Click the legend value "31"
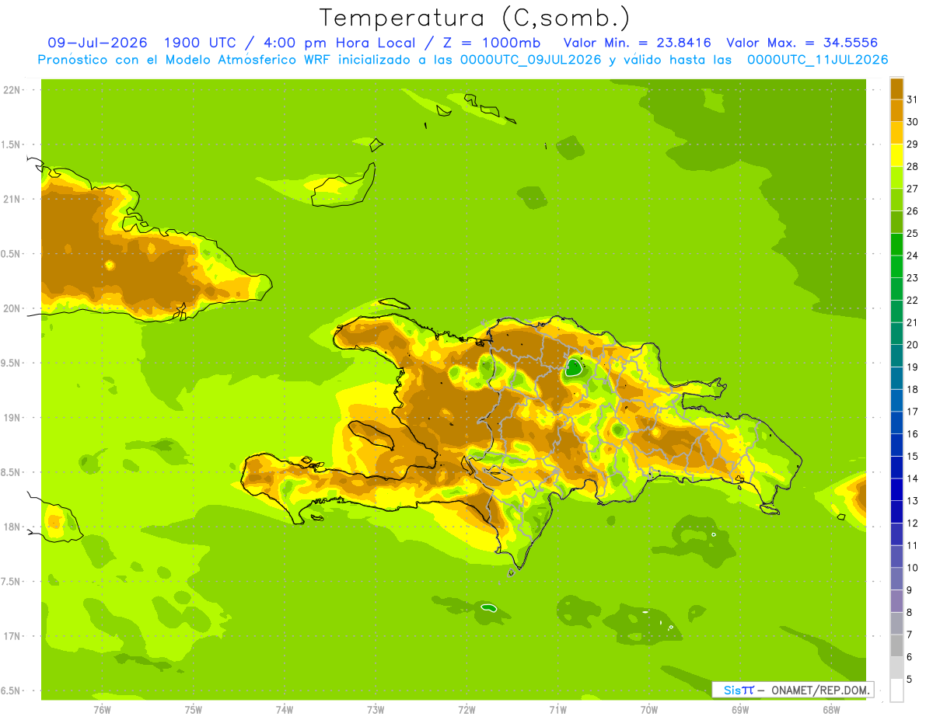This screenshot has height=720, width=933. click(x=912, y=99)
